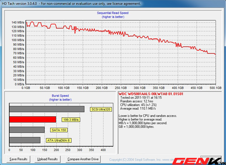Image resolution: width=226 pixels, height=165 pixels.
Task: Click the 100 MB/s axis label
Action: [x=18, y=40]
